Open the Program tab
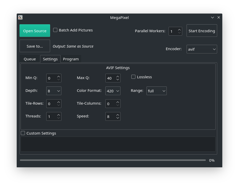This screenshot has height=187, width=239. [x=71, y=59]
